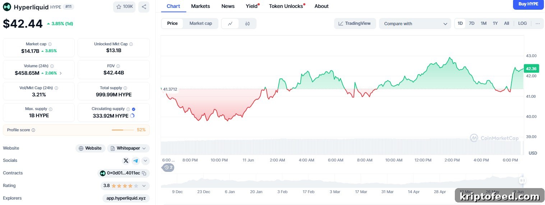Open the Markets tab
The width and height of the screenshot is (545, 205).
[200, 6]
